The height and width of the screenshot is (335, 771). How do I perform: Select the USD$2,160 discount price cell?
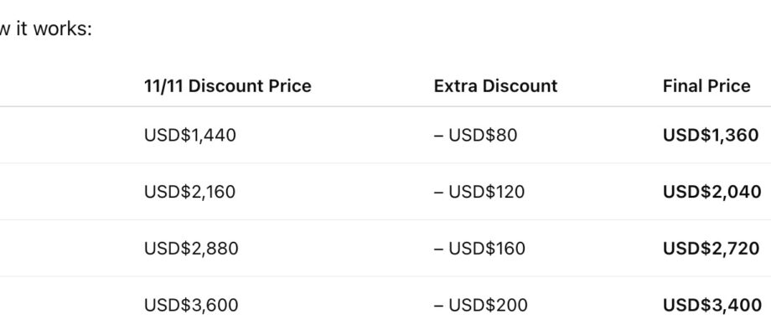point(189,192)
